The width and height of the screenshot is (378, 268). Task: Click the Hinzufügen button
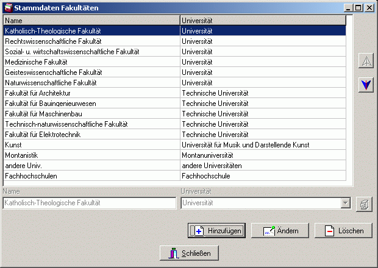pyautogui.click(x=216, y=230)
